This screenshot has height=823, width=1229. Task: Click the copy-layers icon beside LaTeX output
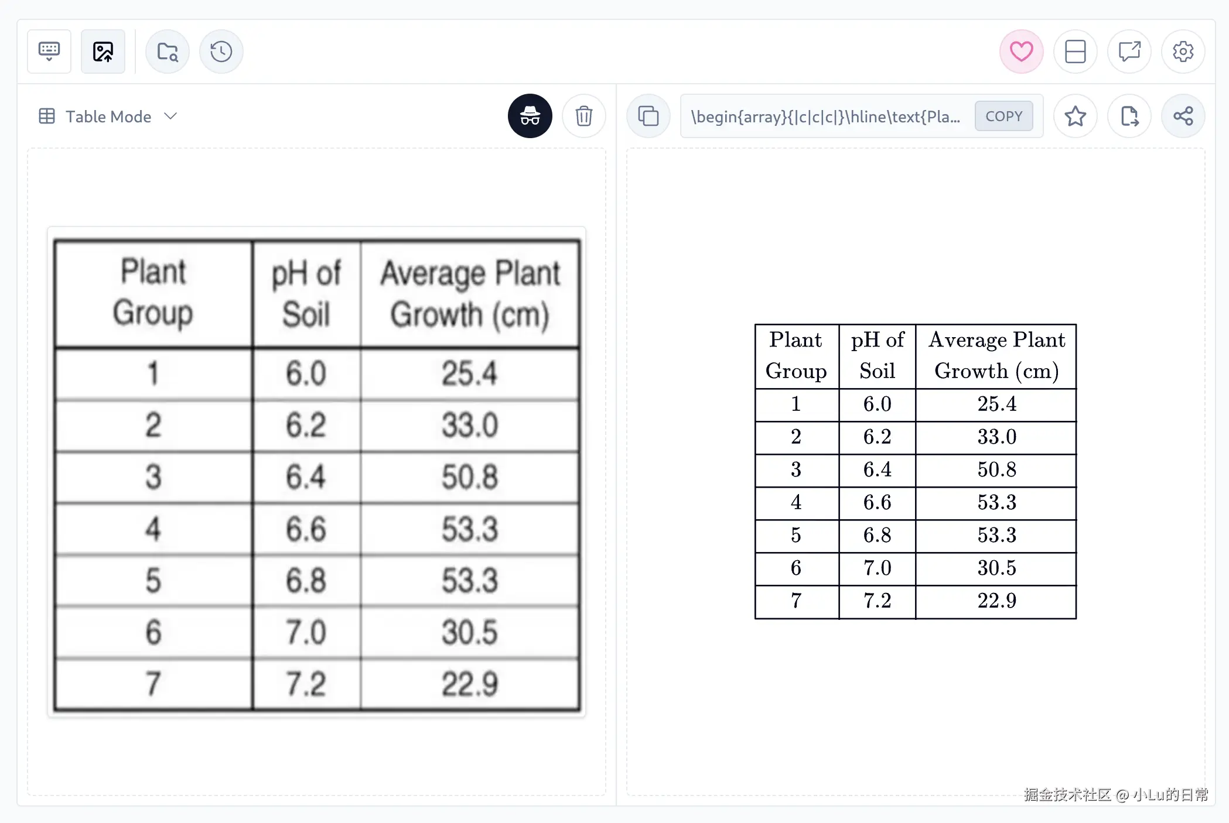pyautogui.click(x=648, y=116)
